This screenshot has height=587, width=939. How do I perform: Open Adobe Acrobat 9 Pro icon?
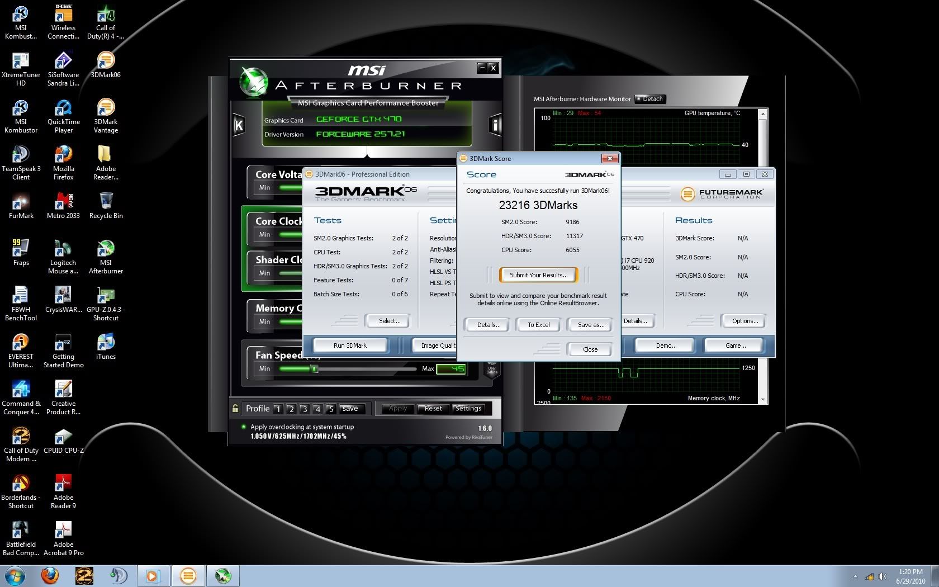click(x=63, y=539)
